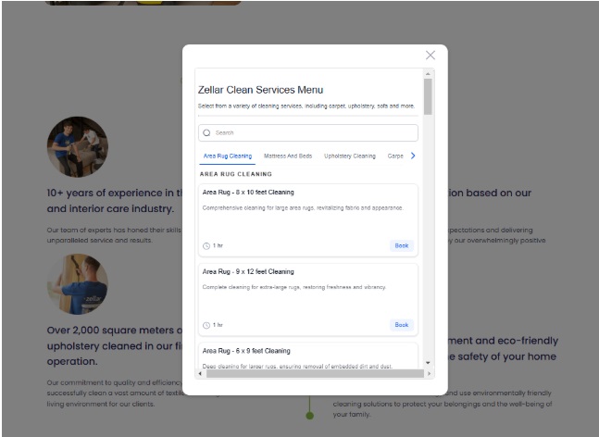Click clock icon on 9 x 12 rug card

pyautogui.click(x=206, y=325)
